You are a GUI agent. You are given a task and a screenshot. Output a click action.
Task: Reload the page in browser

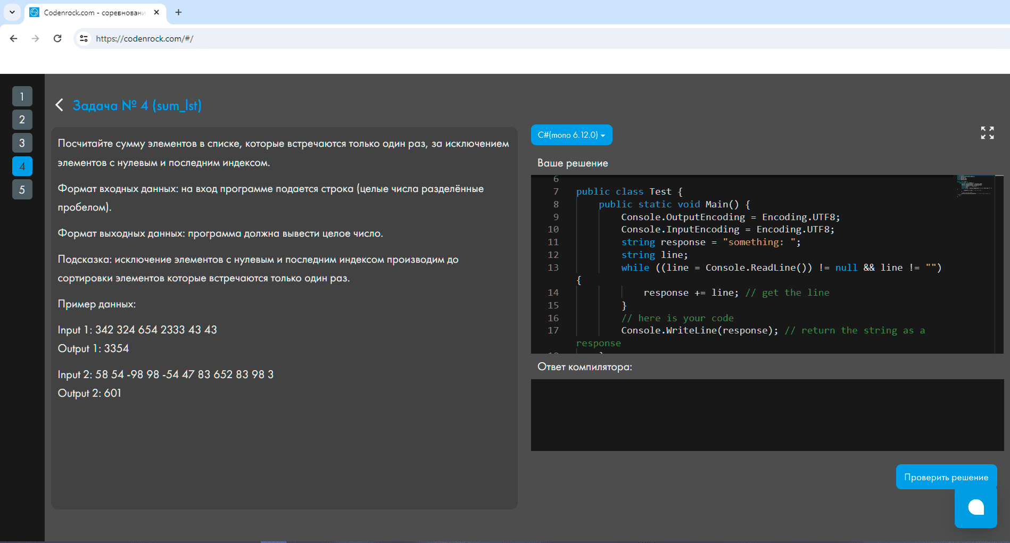point(57,38)
